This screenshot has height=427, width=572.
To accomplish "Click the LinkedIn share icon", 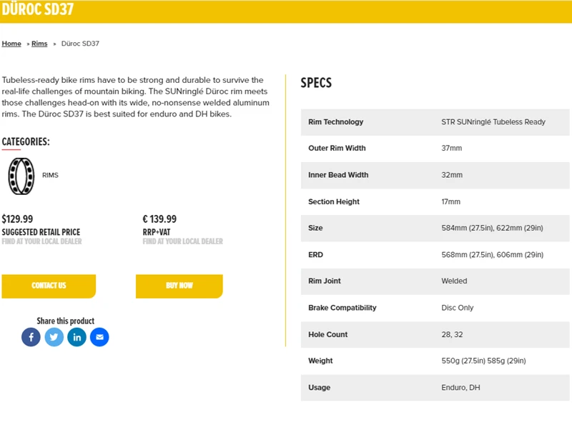I will point(77,337).
